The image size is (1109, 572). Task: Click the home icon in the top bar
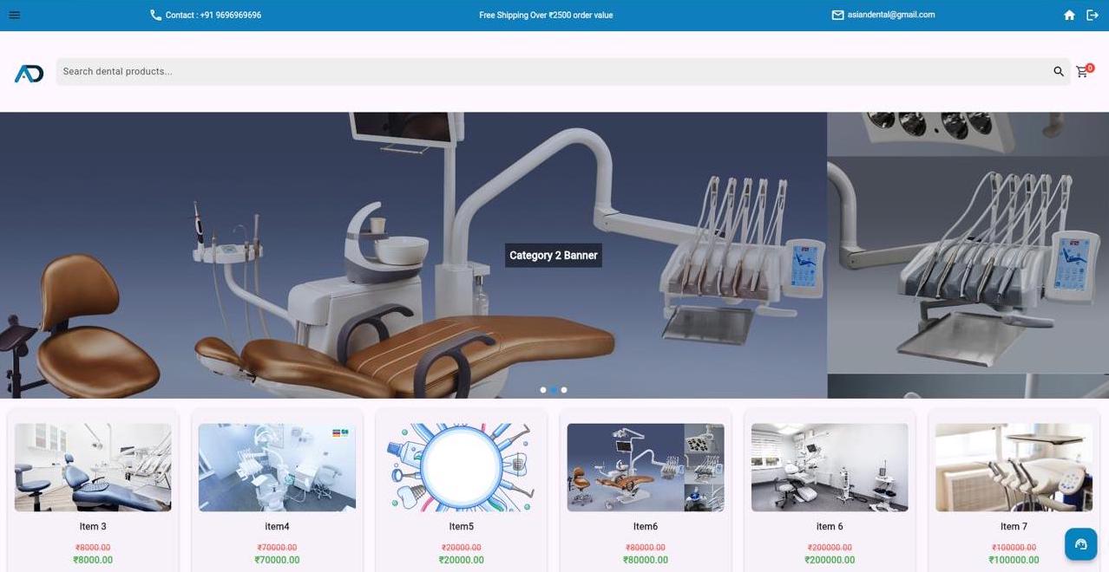(1069, 15)
